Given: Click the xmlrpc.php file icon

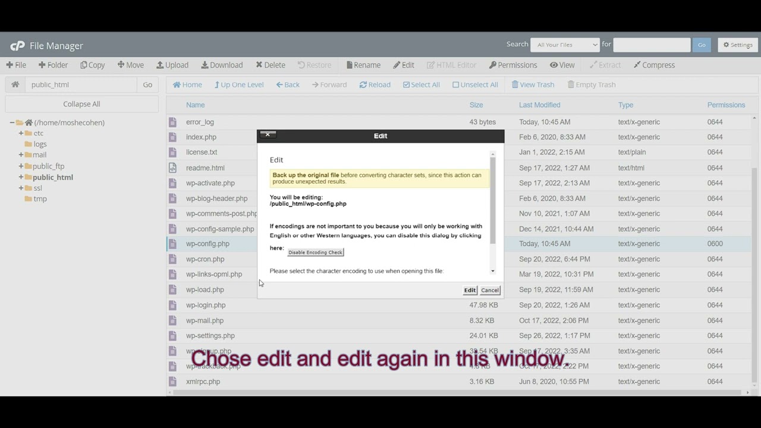Looking at the screenshot, I should coord(172,382).
